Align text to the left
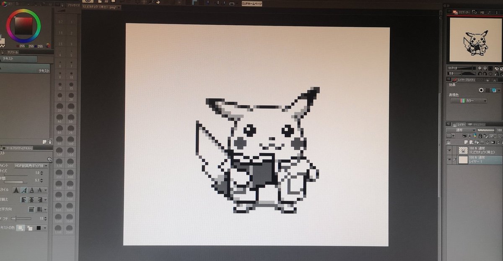This screenshot has height=261, width=503. coord(24,200)
